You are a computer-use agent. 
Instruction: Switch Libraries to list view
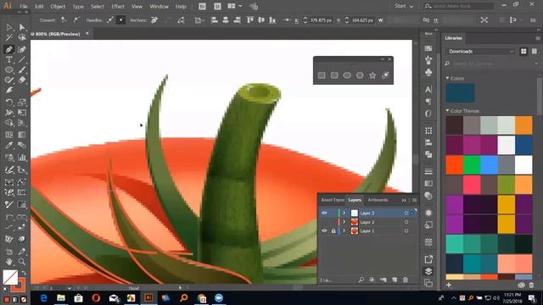click(x=535, y=51)
